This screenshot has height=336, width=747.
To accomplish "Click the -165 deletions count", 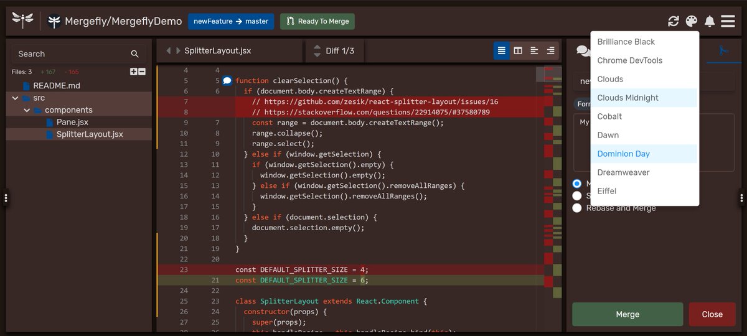I will pyautogui.click(x=70, y=72).
